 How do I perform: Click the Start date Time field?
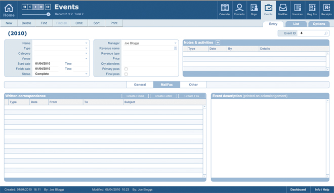coord(80,63)
